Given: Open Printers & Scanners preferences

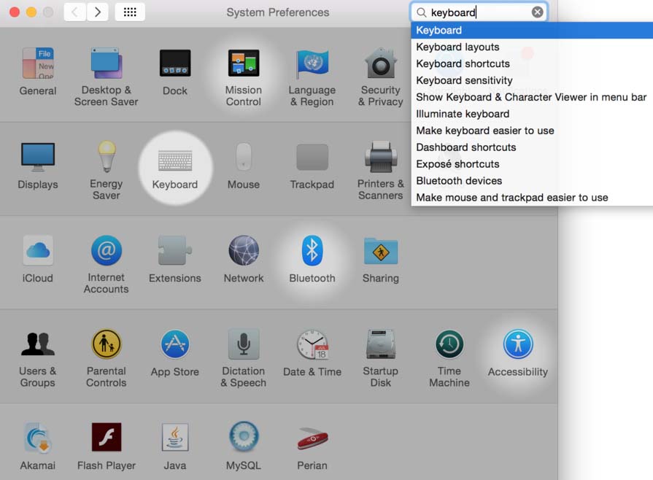Looking at the screenshot, I should pos(381,170).
